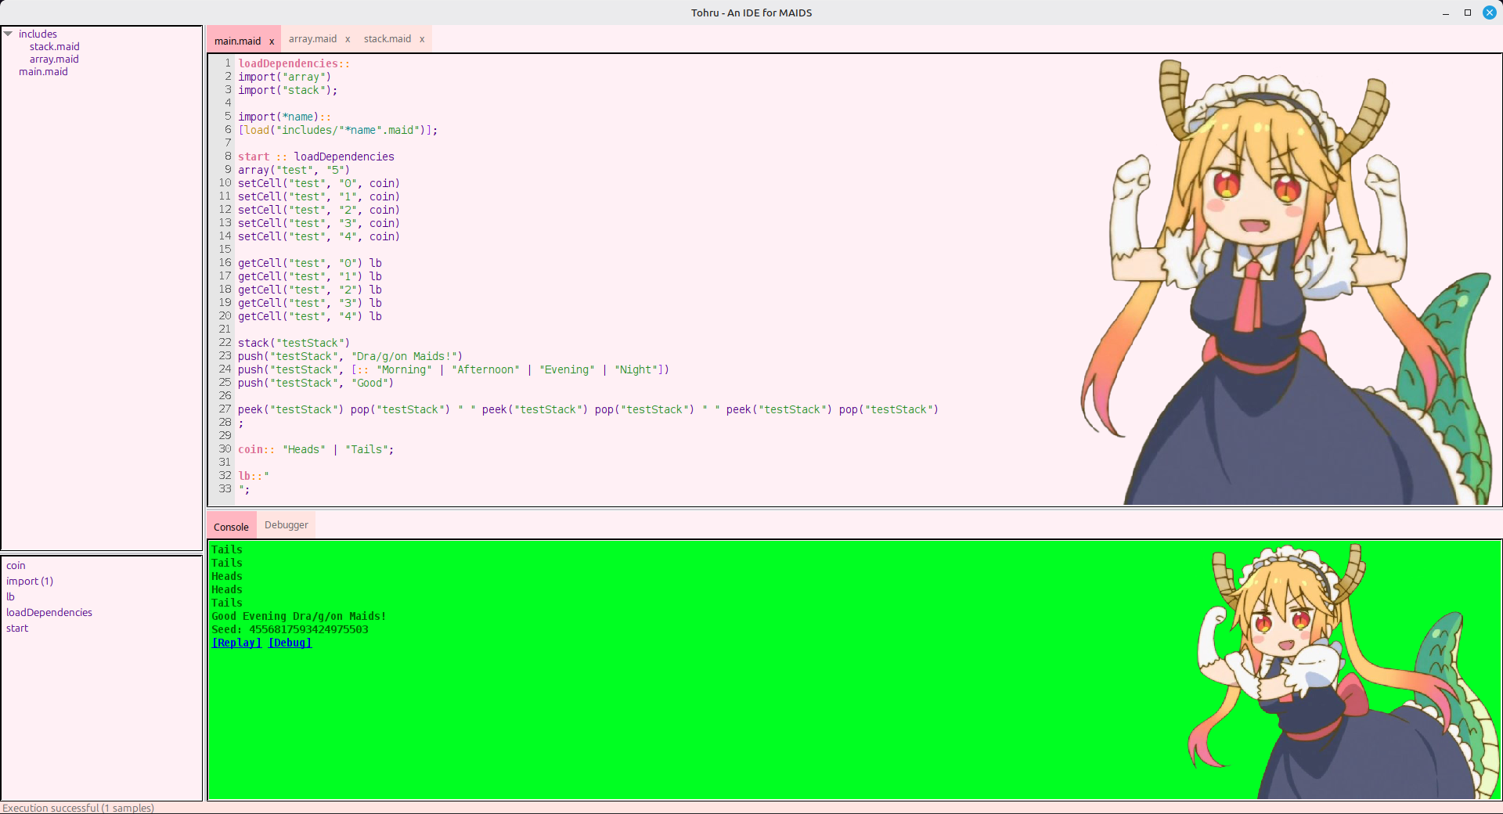This screenshot has height=814, width=1503.
Task: Collapse the includes folder tree
Action: [x=8, y=34]
